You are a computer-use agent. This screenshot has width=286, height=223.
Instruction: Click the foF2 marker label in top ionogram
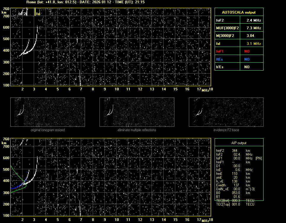(23, 14)
